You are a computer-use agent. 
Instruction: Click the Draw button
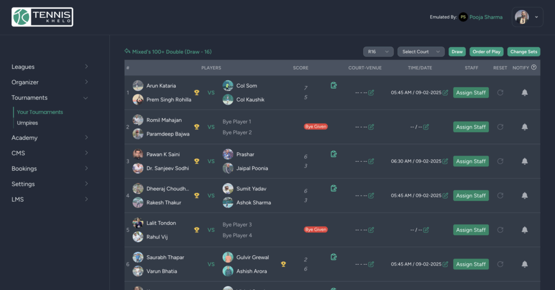click(457, 51)
